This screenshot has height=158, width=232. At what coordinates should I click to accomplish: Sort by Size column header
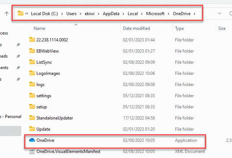pos(222,28)
